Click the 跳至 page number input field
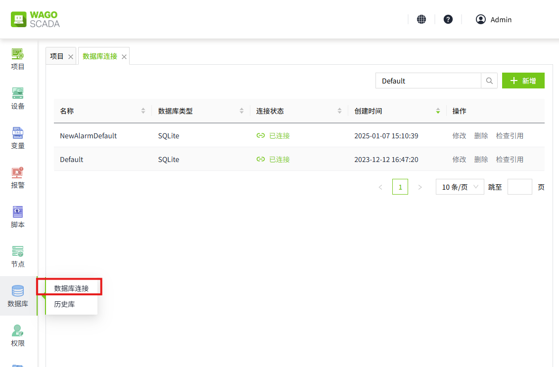The width and height of the screenshot is (559, 367). click(x=519, y=187)
